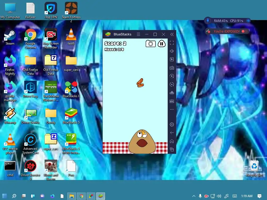The height and width of the screenshot is (200, 267).
Task: Select the test6 VLC cone file
Action: click(71, 37)
